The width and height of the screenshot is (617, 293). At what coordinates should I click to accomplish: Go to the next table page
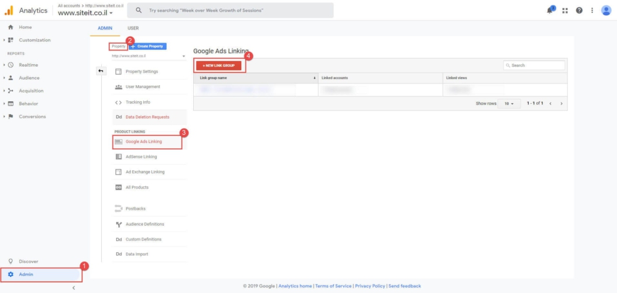561,104
